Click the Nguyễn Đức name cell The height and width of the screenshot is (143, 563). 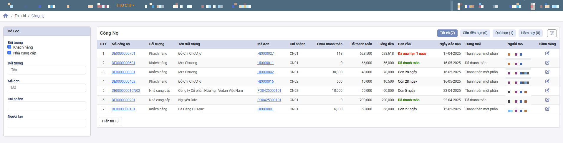188,100
